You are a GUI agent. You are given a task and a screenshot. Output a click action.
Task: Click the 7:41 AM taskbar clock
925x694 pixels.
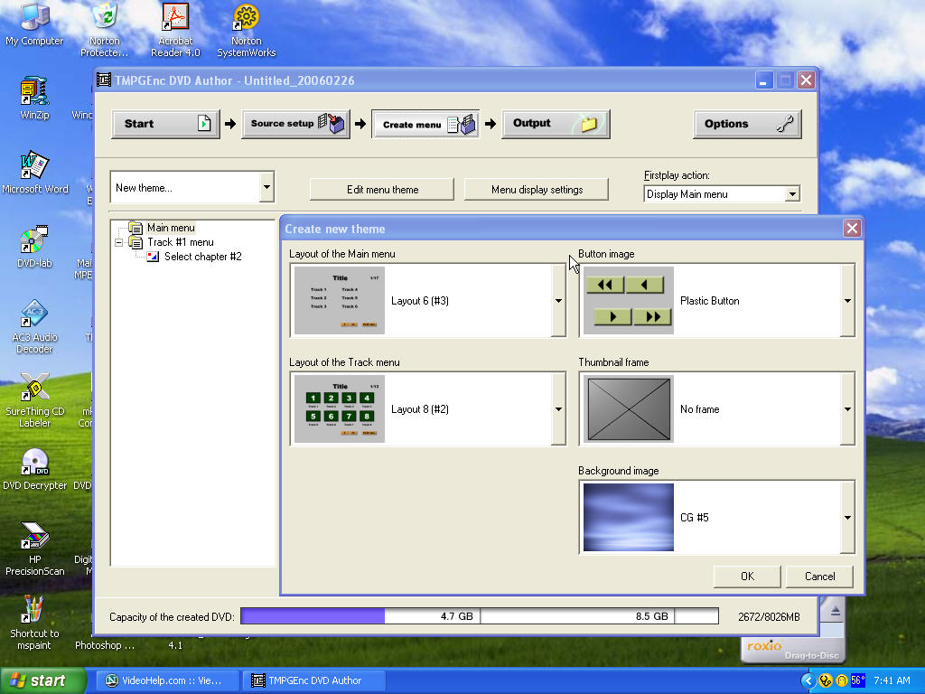click(x=892, y=680)
